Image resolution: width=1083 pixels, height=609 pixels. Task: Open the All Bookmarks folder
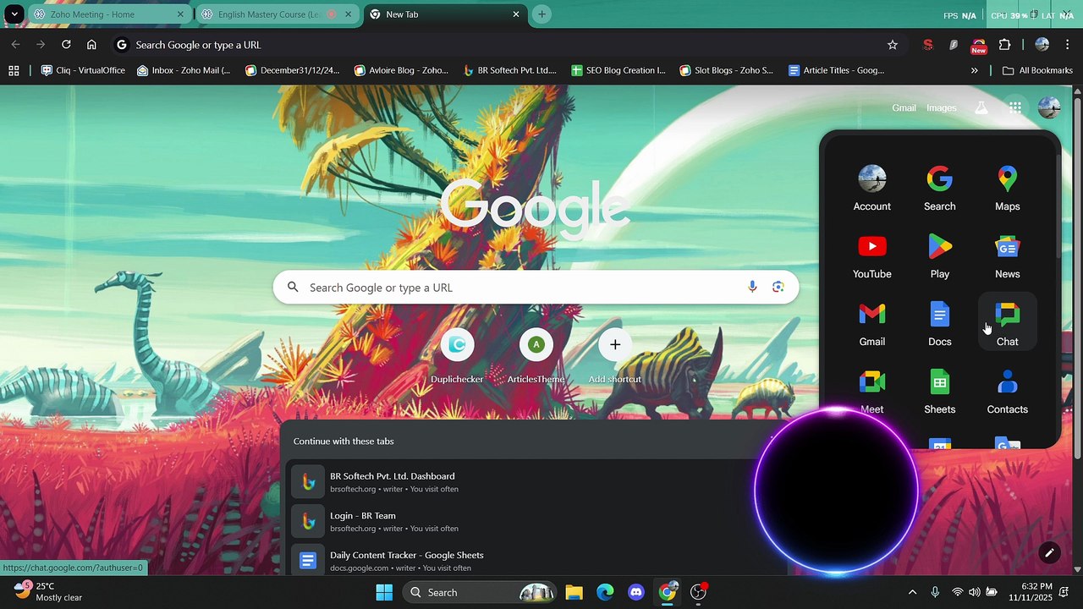1037,70
